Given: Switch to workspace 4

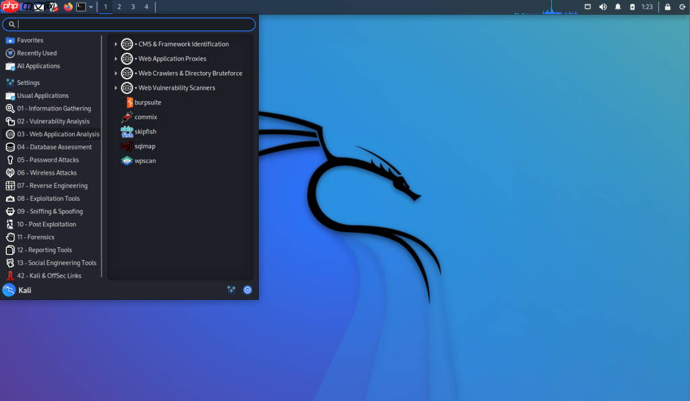Looking at the screenshot, I should pos(146,7).
